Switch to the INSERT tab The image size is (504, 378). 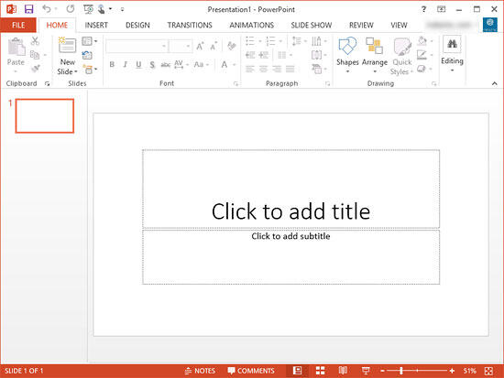pyautogui.click(x=96, y=25)
